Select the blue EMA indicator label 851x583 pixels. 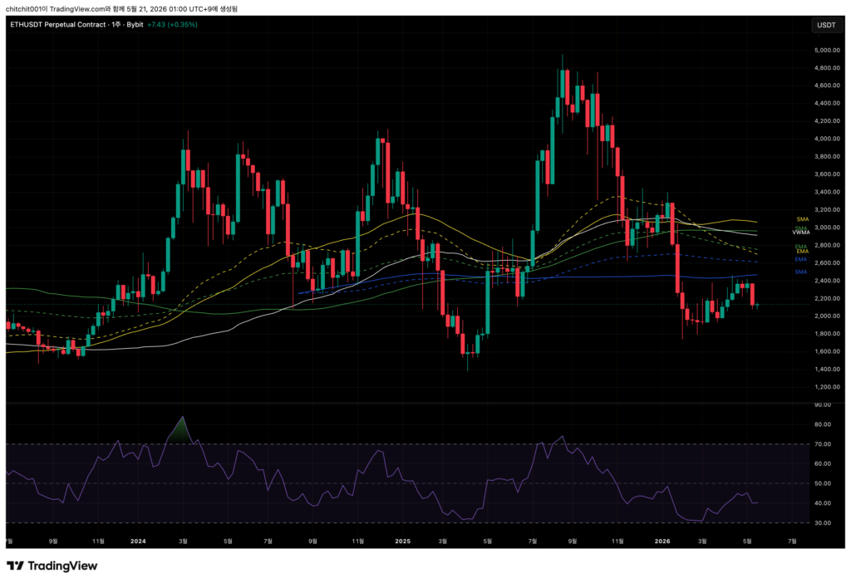(x=801, y=259)
